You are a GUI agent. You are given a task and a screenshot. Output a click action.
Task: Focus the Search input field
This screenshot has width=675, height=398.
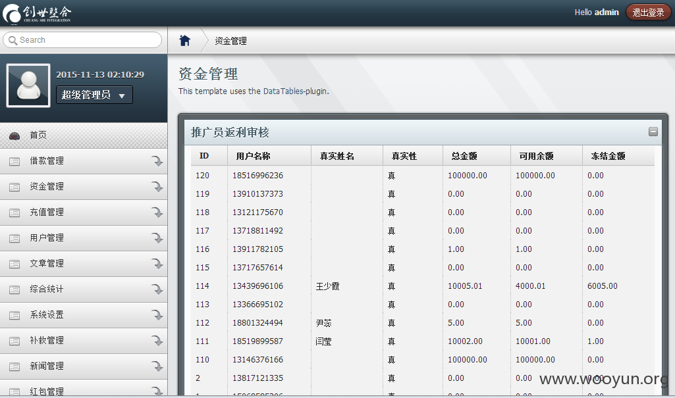(x=82, y=40)
